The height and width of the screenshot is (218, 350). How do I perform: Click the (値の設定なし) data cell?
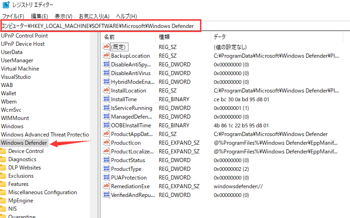pos(230,47)
